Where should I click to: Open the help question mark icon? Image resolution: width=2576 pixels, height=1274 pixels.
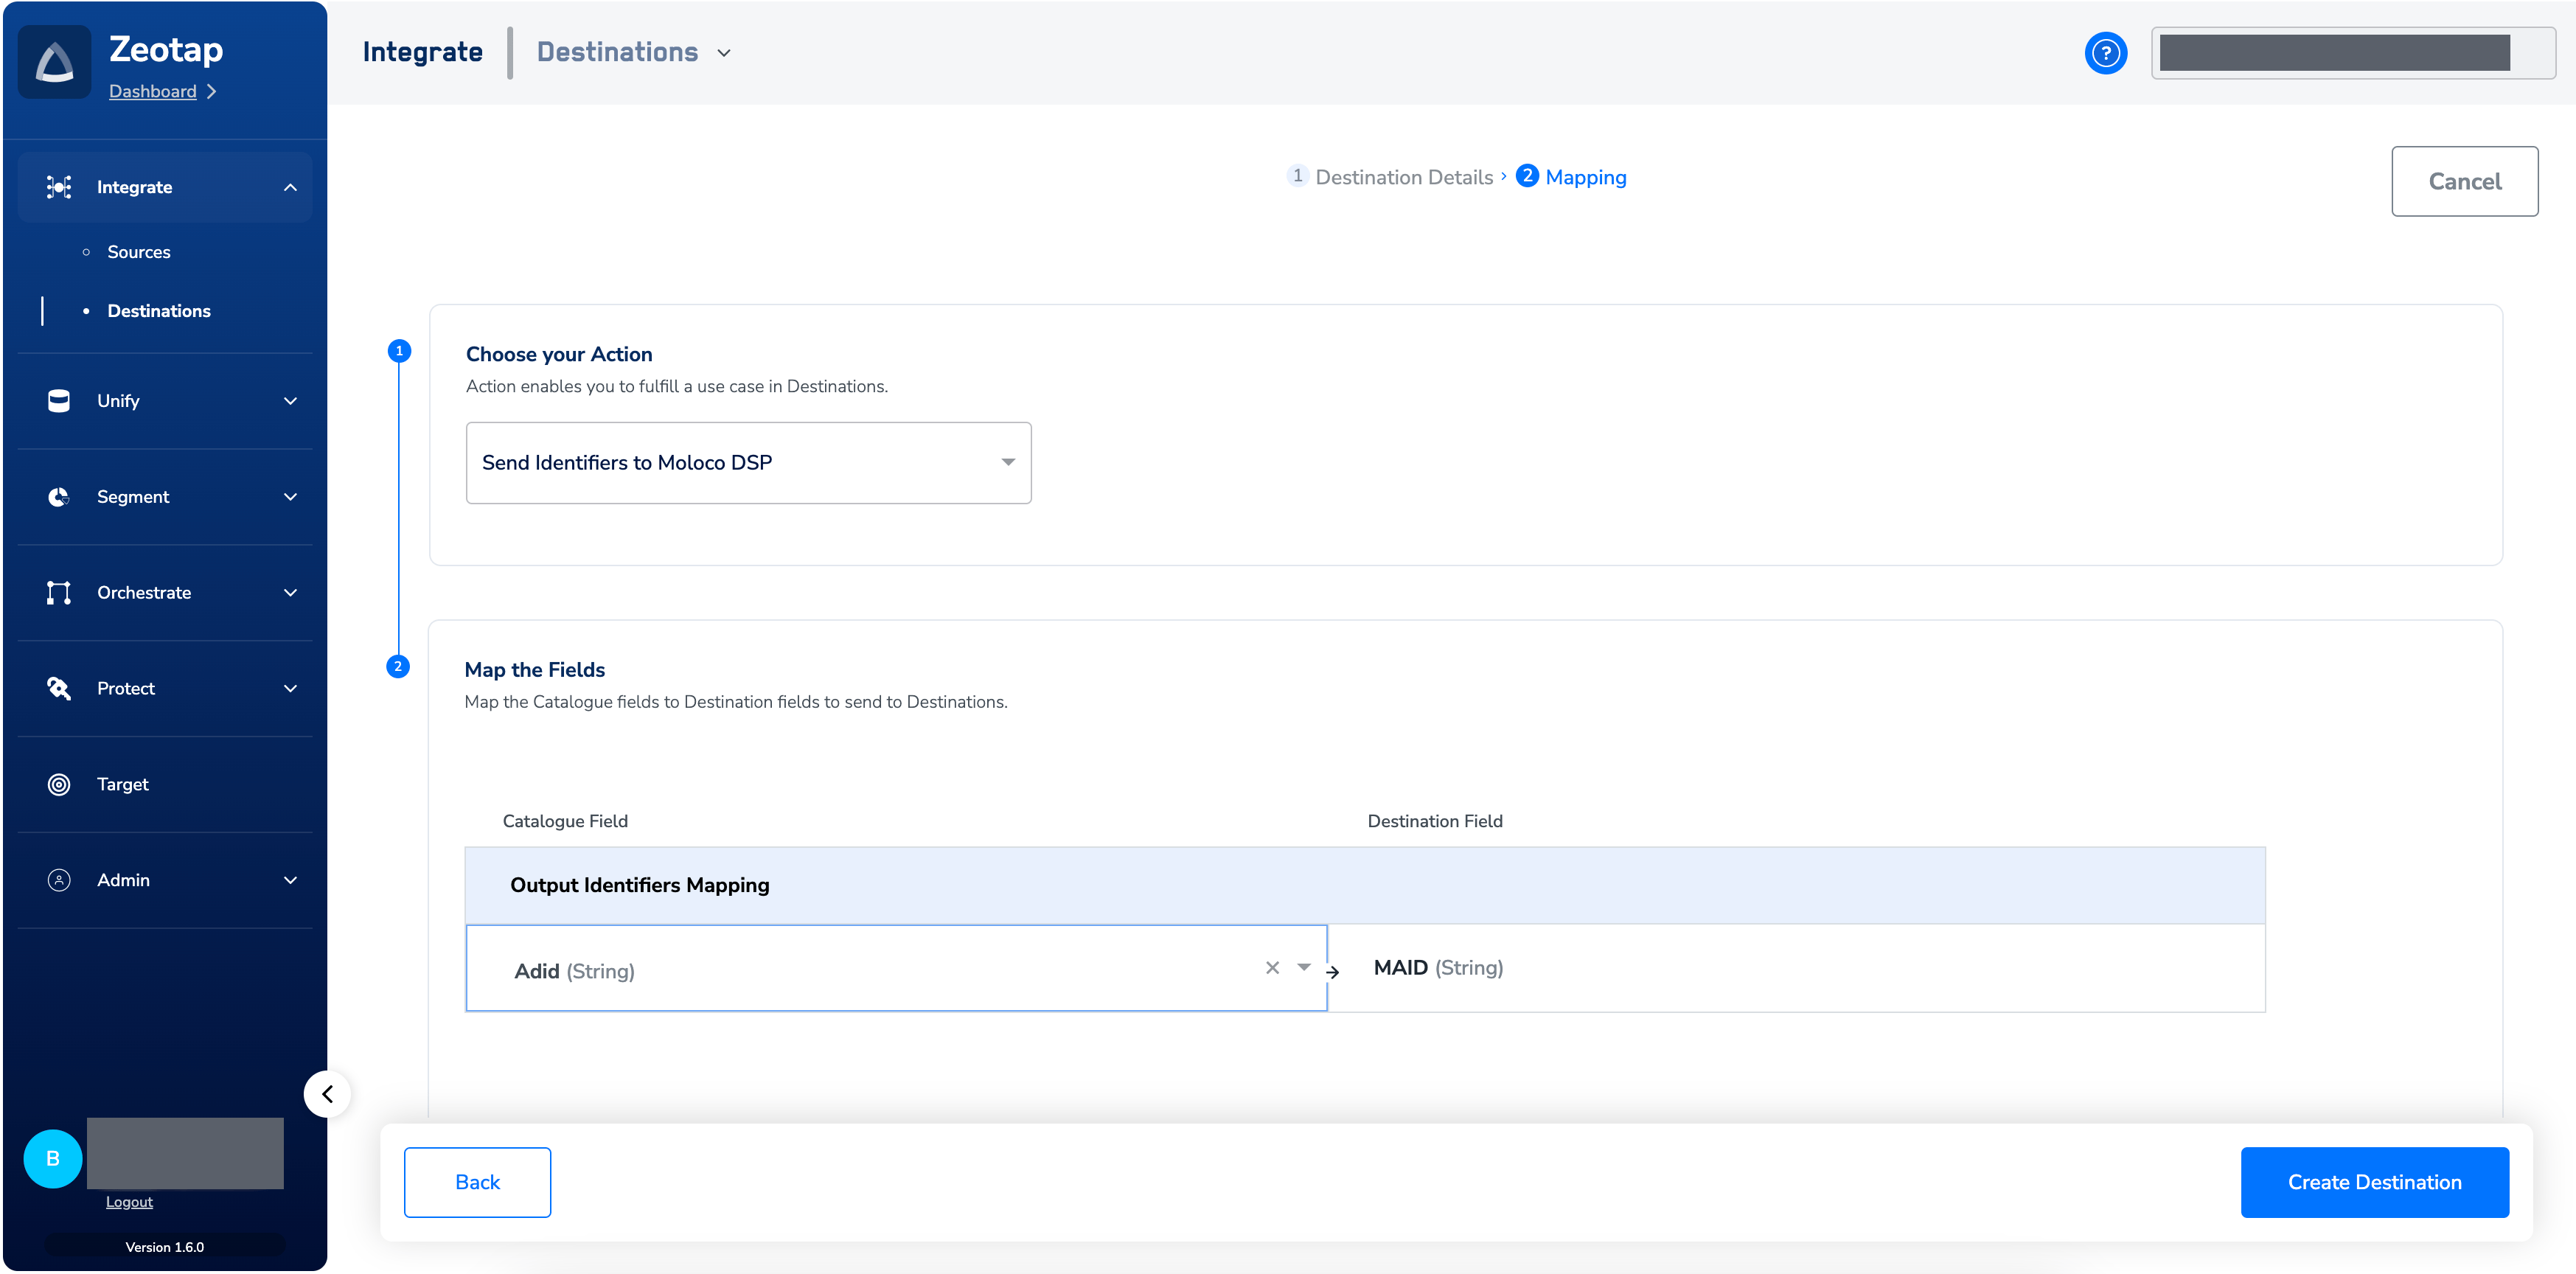2105,53
